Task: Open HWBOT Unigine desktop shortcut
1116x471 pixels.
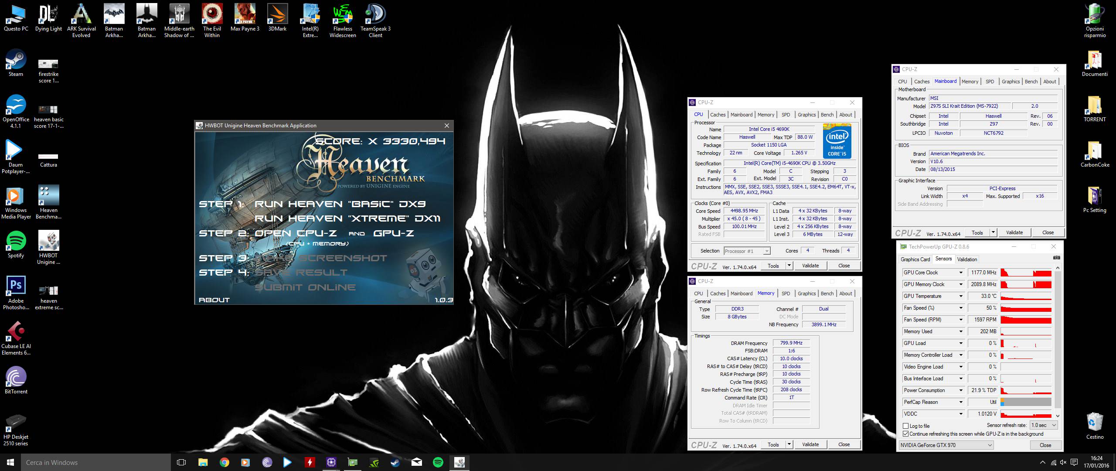Action: 48,248
